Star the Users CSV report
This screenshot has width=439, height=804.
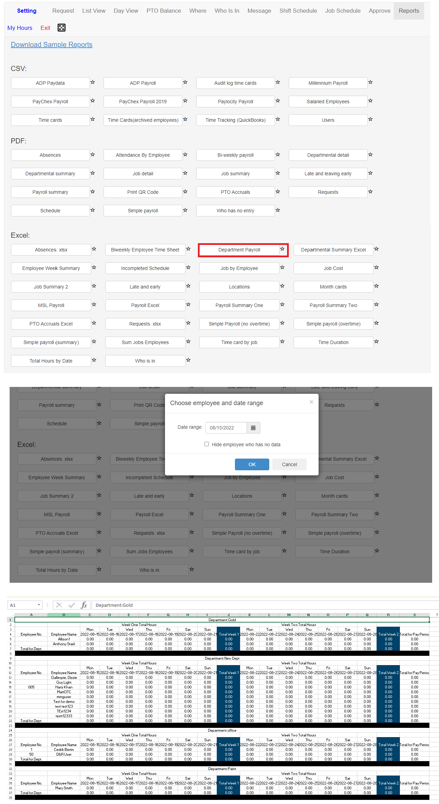(x=370, y=119)
